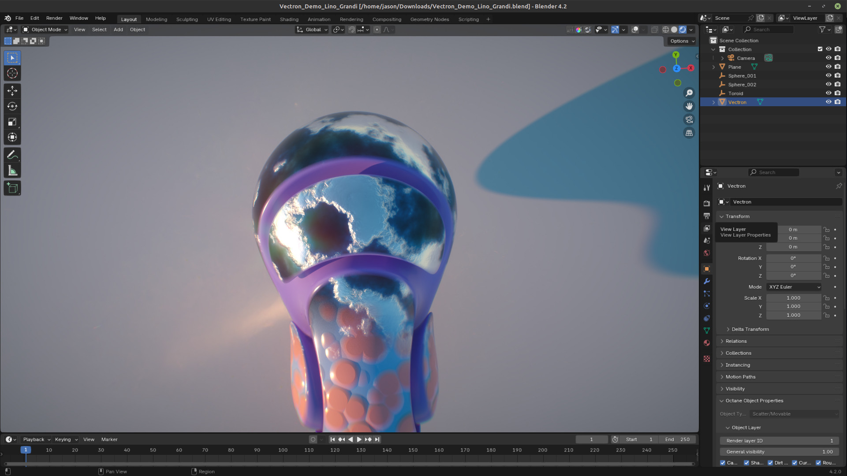
Task: Adjust the General visibility slider
Action: pos(779,452)
